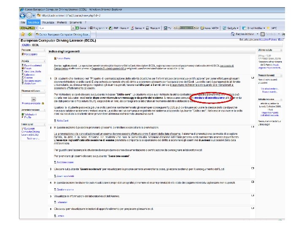Open the PHP - News toolbar dropdown
The height and width of the screenshot is (228, 304).
(x=119, y=28)
